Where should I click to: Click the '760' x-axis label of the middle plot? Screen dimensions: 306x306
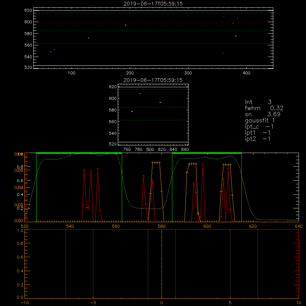[127, 150]
